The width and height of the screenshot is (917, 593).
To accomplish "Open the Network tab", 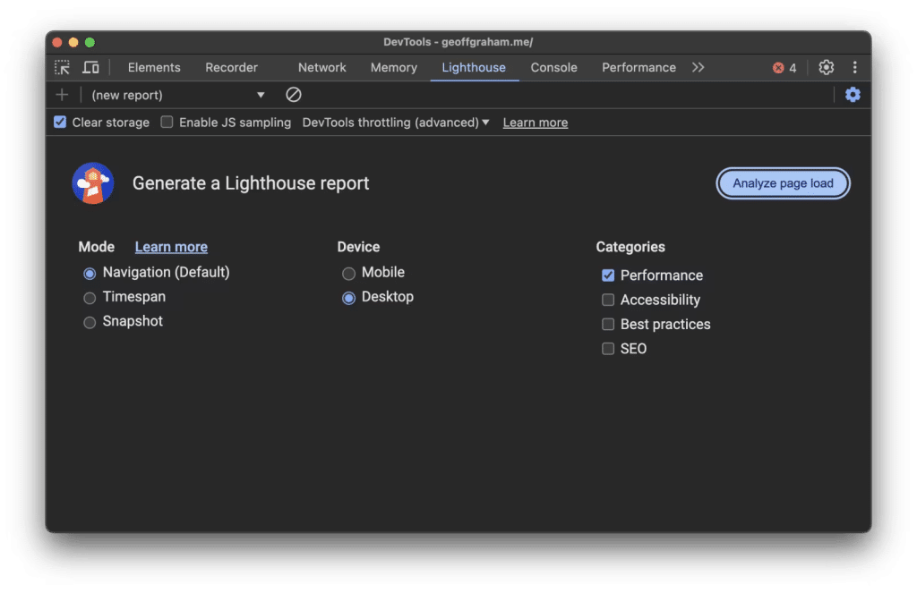I will click(x=321, y=68).
